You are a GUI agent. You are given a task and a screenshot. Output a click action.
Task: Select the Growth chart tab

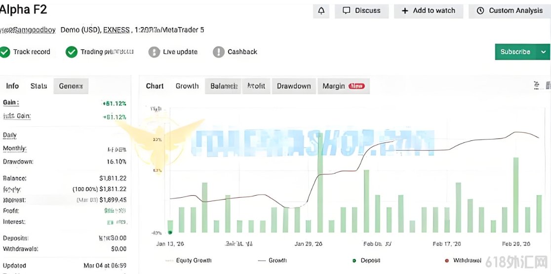point(187,86)
